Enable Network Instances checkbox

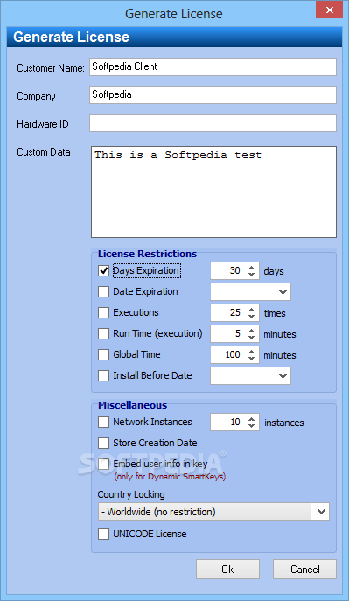(x=103, y=423)
